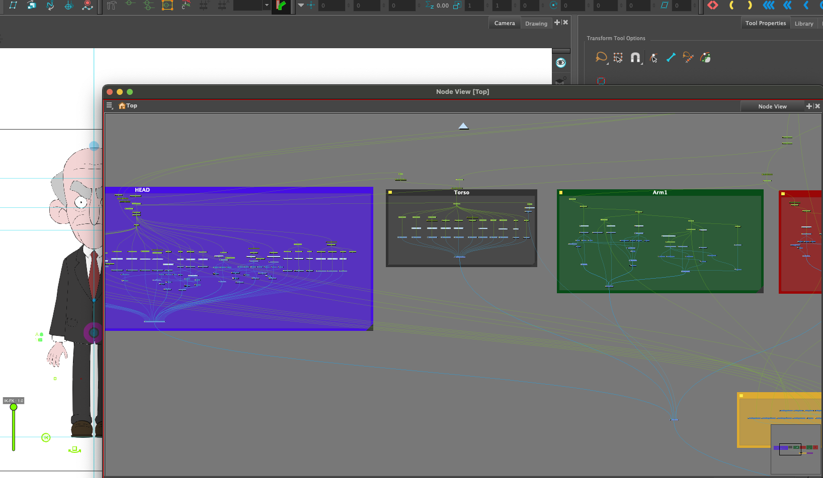
Task: Switch to the Library tab
Action: pyautogui.click(x=803, y=23)
